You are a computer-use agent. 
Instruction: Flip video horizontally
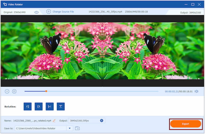pos(50,106)
